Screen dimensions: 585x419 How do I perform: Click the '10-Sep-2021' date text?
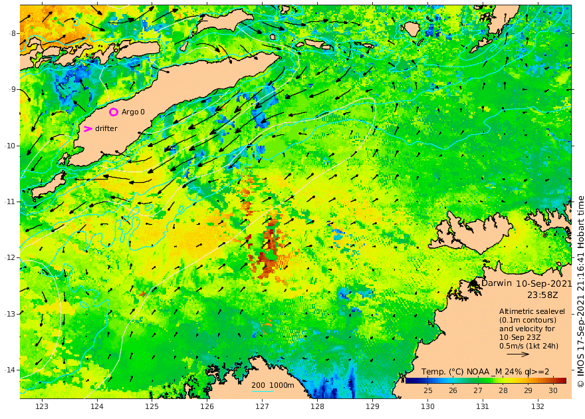(544, 283)
